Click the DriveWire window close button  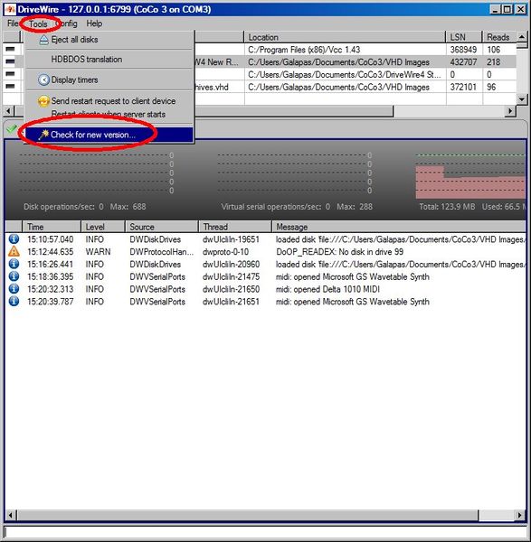pos(520,9)
